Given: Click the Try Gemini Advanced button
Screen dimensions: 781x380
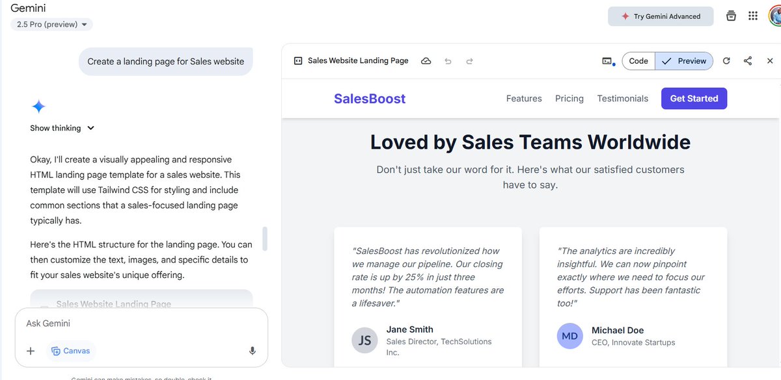Looking at the screenshot, I should point(661,16).
